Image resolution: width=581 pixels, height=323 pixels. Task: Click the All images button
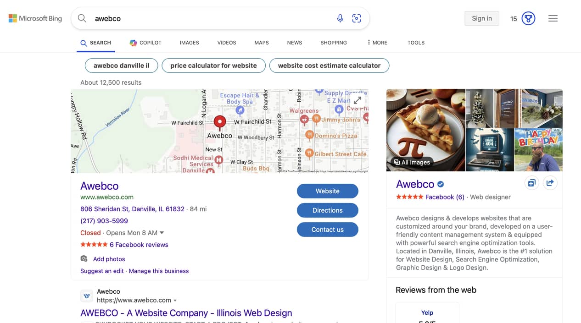[x=412, y=162]
